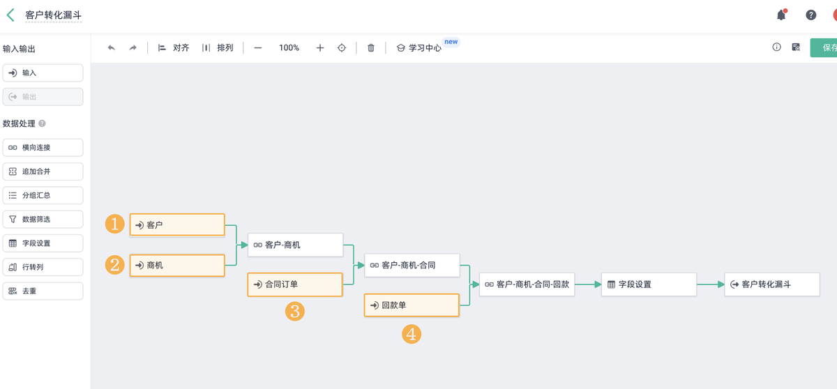Add an 输入 node from sidebar
The height and width of the screenshot is (389, 837).
click(x=43, y=73)
